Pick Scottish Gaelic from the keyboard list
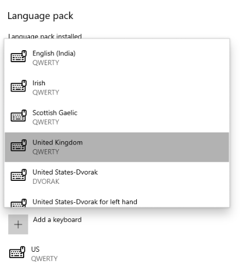This screenshot has height=269, width=247. pos(117,118)
